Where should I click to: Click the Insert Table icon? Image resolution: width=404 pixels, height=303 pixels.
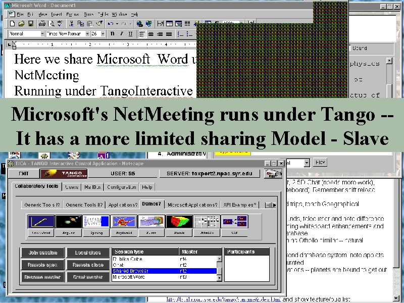click(x=169, y=24)
